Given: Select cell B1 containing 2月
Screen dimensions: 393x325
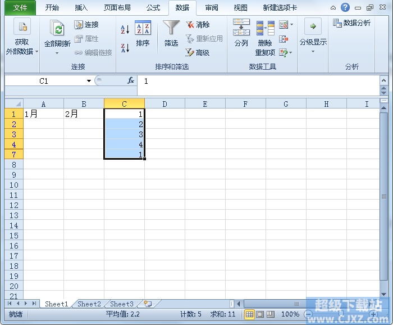Looking at the screenshot, I should 84,114.
